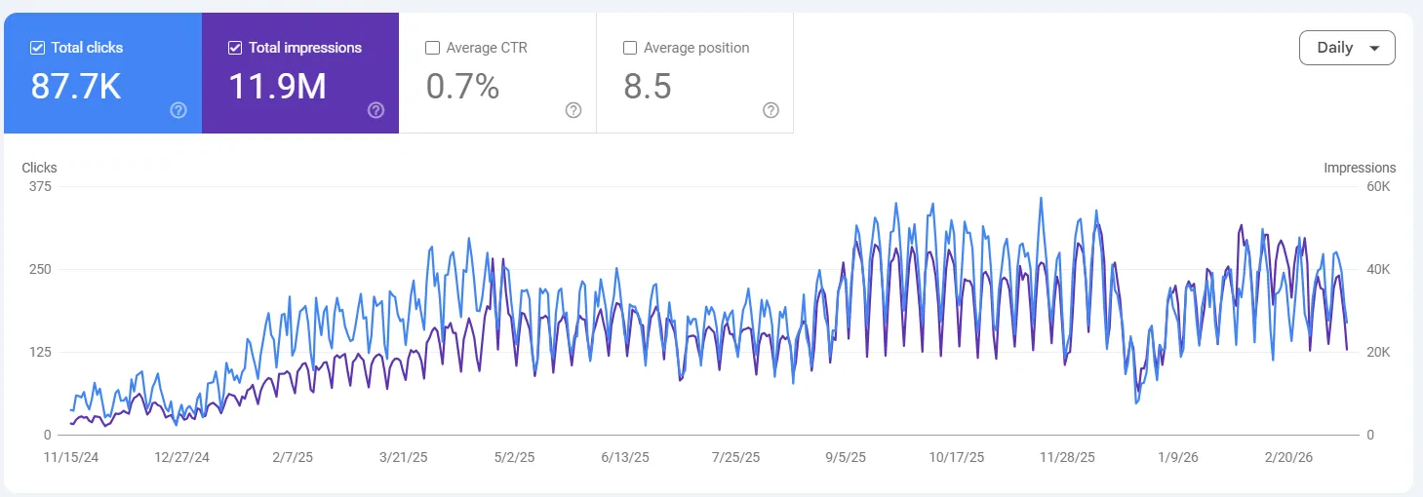This screenshot has height=497, width=1423.
Task: Click the 5/2/25 date label
Action: [515, 456]
